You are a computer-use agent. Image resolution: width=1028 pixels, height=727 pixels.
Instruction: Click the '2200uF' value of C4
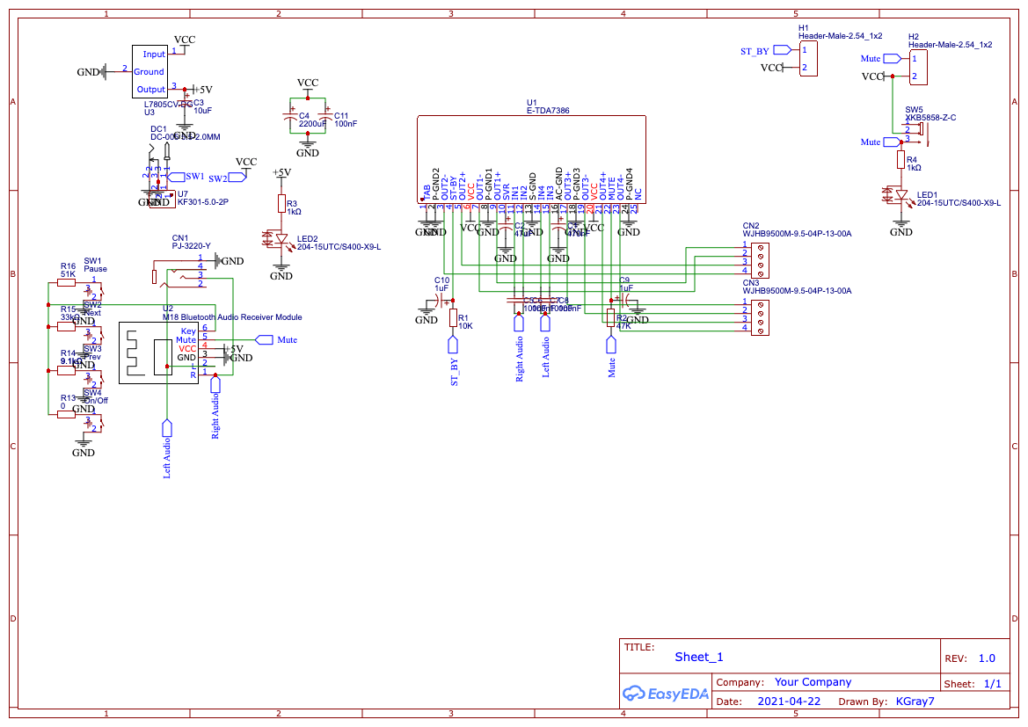313,123
